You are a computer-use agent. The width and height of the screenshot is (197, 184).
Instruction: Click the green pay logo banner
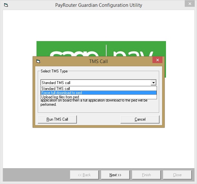coord(101,49)
